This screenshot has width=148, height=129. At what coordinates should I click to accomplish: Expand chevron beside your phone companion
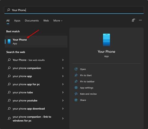pos(63,68)
